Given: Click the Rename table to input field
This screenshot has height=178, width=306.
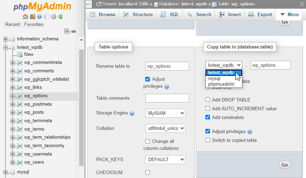Looking at the screenshot, I should click(x=167, y=66).
